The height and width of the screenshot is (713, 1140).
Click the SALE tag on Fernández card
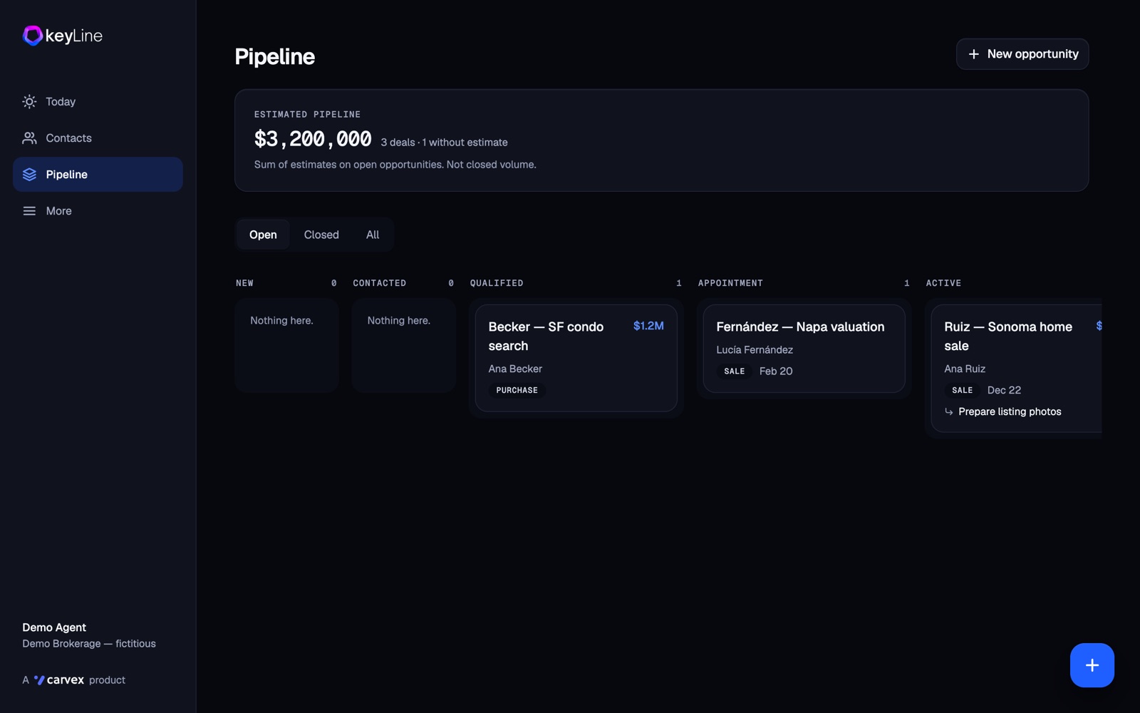coord(735,371)
